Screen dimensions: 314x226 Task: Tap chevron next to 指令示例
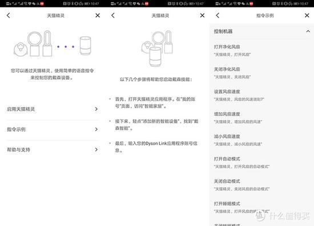point(96,129)
